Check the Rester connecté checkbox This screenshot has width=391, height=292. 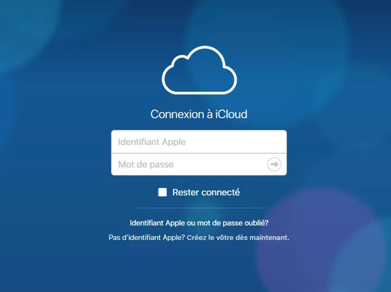pyautogui.click(x=162, y=192)
